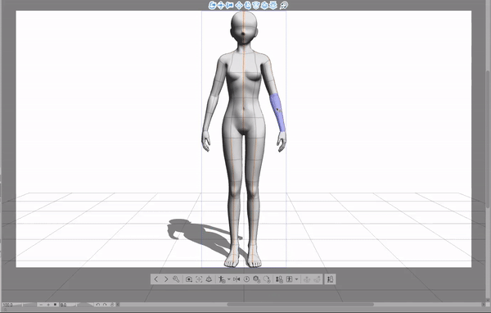
Task: Focus the camera on the editing target
Action: pos(199,279)
